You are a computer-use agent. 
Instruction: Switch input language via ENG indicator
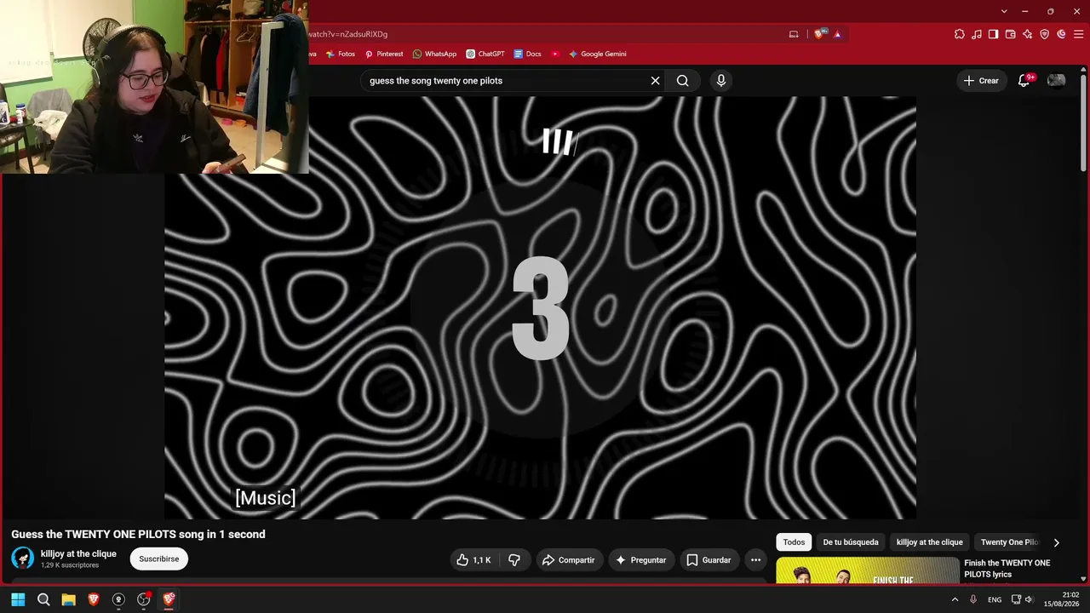[995, 599]
